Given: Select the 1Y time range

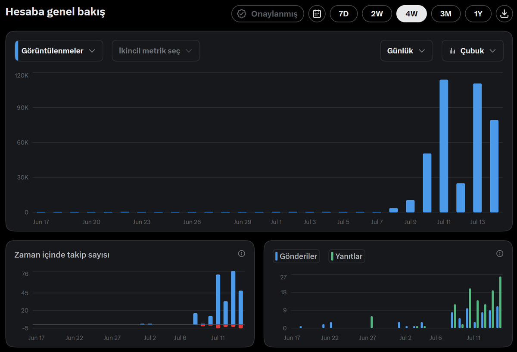Looking at the screenshot, I should (x=478, y=14).
